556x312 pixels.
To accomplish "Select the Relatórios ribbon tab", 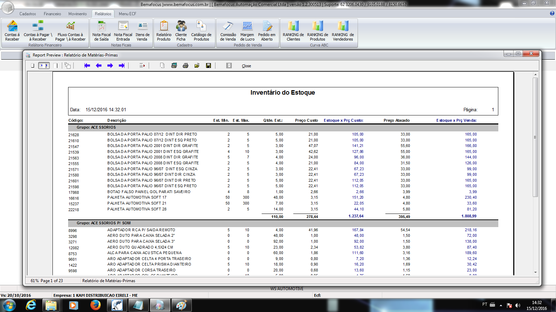I will tap(103, 14).
